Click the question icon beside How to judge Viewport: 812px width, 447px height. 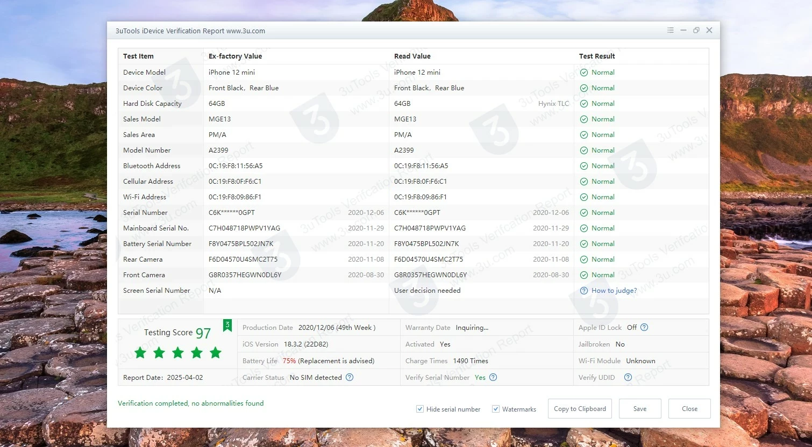pos(584,291)
